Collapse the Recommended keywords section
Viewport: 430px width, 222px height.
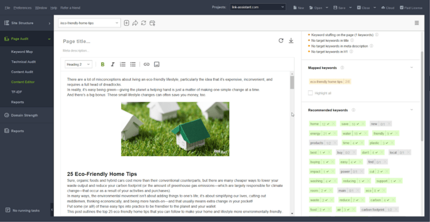pyautogui.click(x=412, y=109)
